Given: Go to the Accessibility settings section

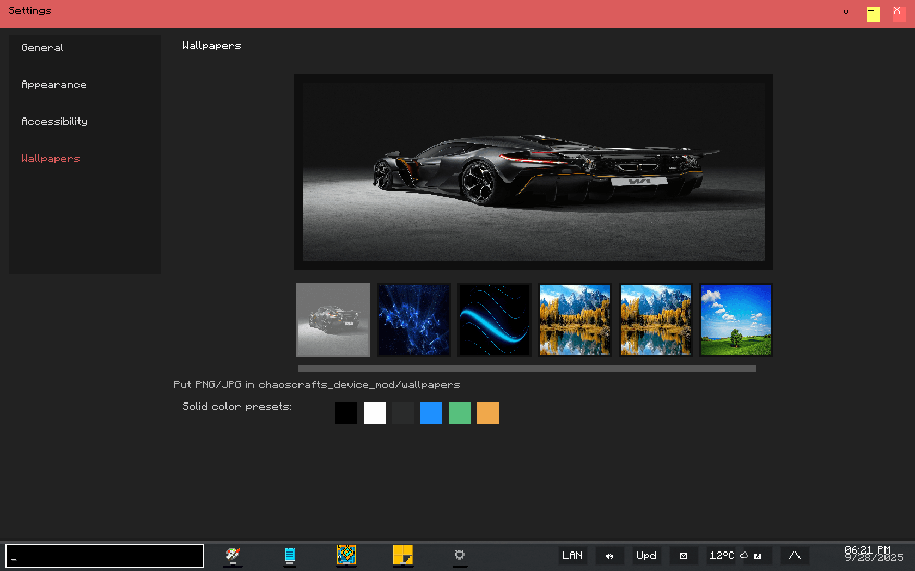Looking at the screenshot, I should 54,122.
